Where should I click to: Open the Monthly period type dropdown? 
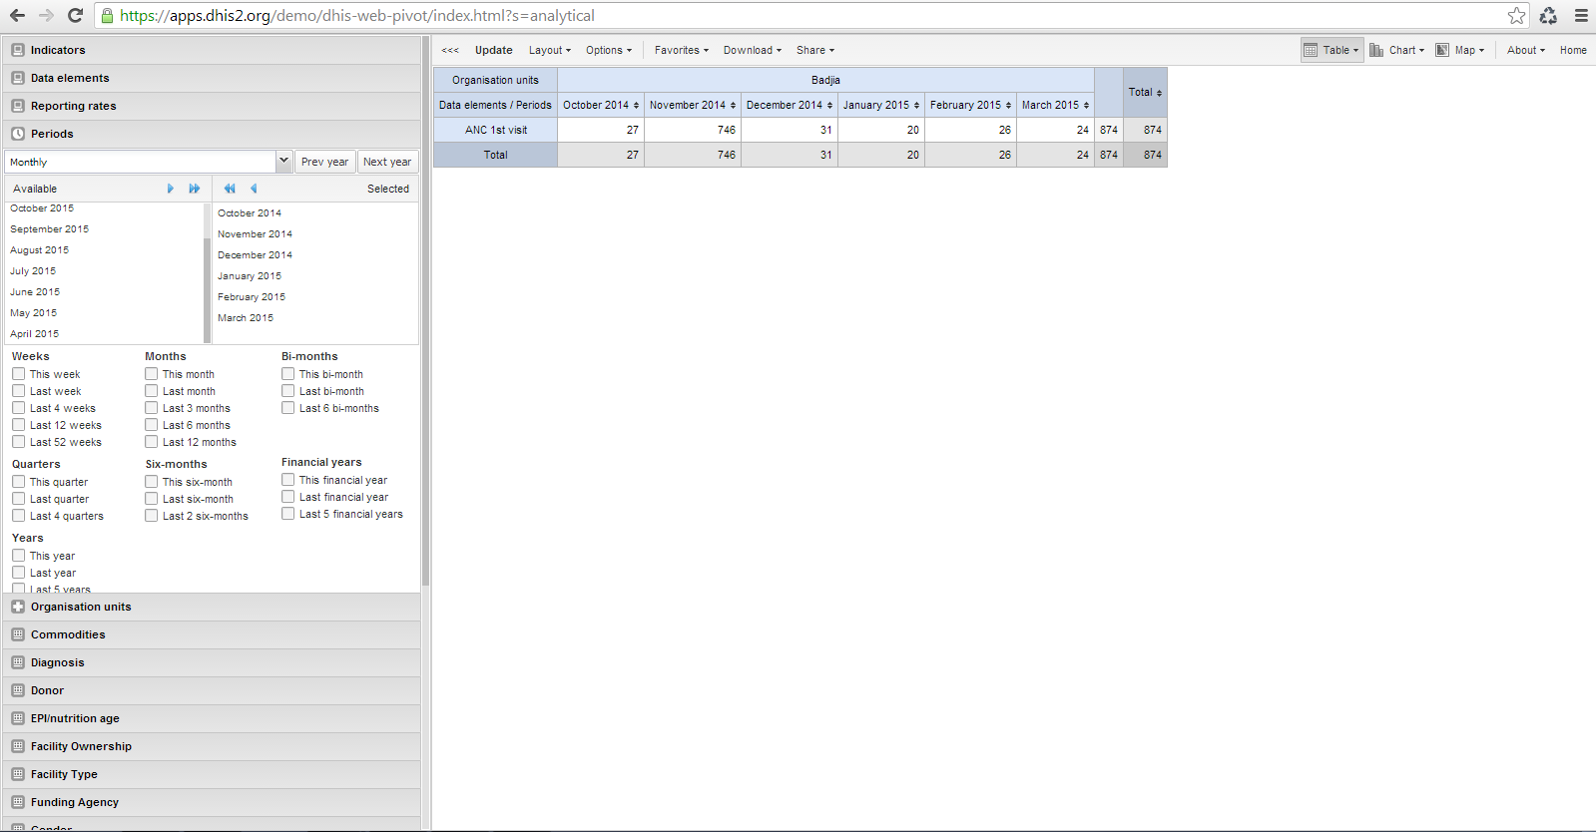(283, 162)
